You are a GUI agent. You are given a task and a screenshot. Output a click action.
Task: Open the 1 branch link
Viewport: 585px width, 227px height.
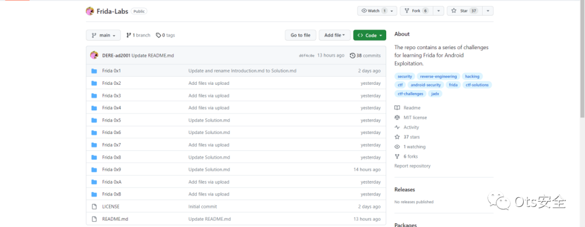139,35
